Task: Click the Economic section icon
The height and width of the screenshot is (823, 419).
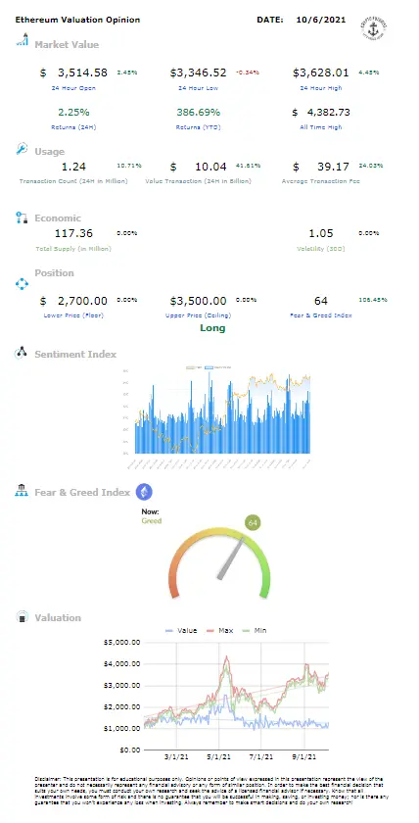Action: [x=22, y=218]
